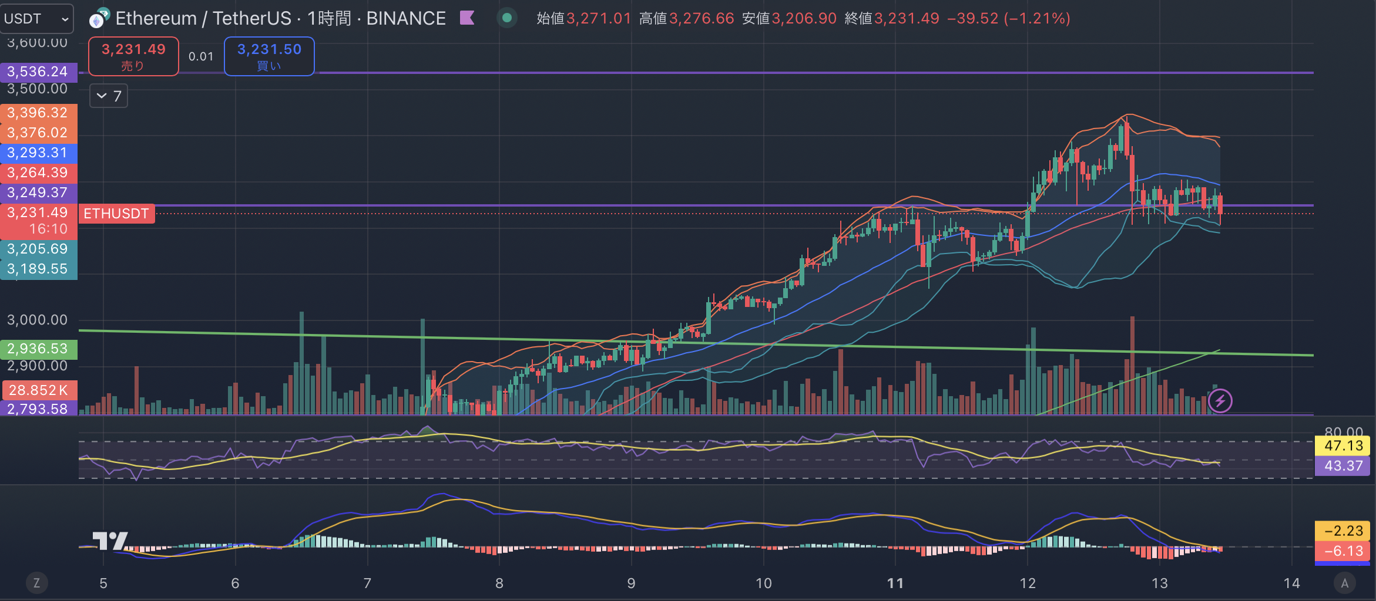Viewport: 1376px width, 601px height.
Task: Click the 47.13 yellow RSI value label
Action: pyautogui.click(x=1343, y=445)
